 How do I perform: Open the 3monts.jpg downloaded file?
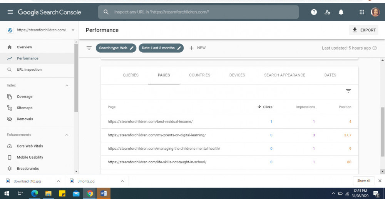point(86,181)
